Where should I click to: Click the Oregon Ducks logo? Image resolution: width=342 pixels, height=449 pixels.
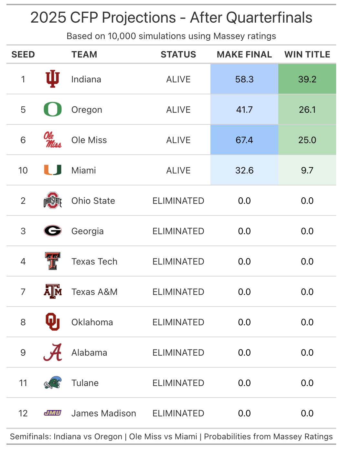[x=53, y=110]
